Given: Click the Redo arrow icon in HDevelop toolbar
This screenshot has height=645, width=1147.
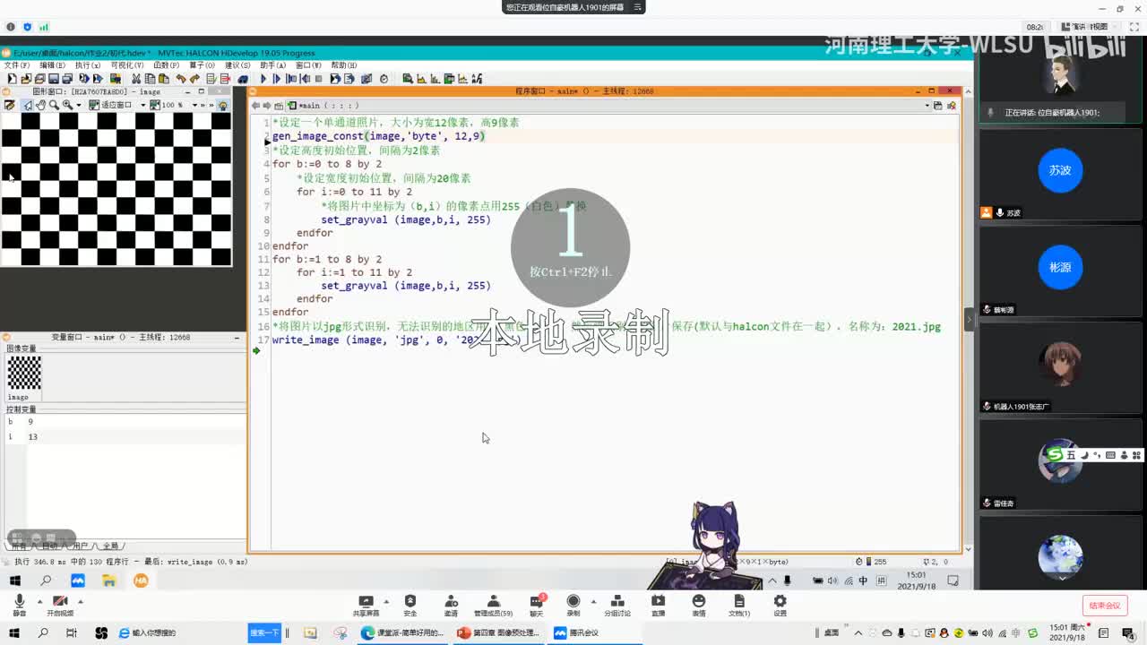Looking at the screenshot, I should (x=194, y=79).
